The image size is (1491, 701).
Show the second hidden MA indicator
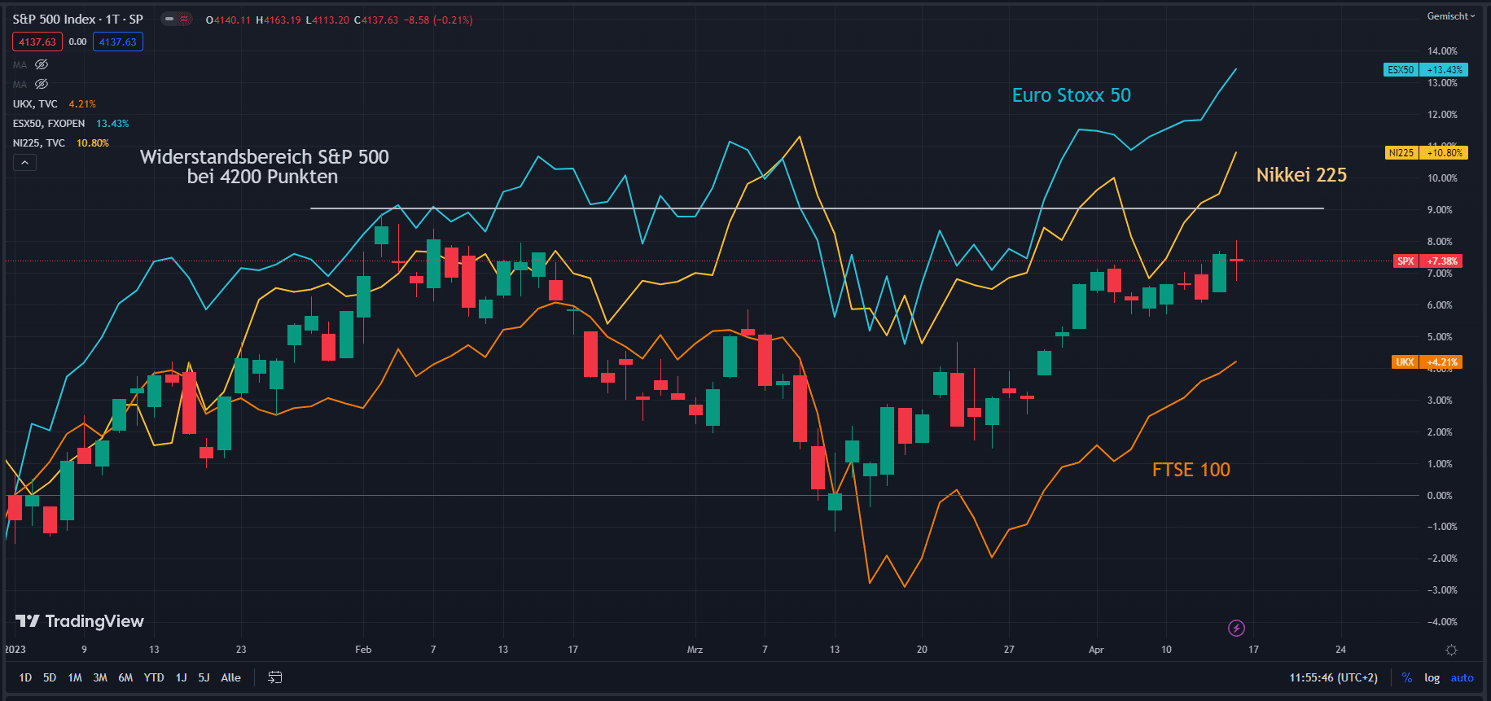coord(42,84)
